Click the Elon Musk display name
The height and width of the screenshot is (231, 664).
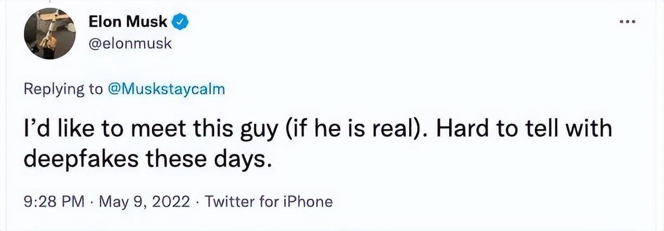point(128,23)
